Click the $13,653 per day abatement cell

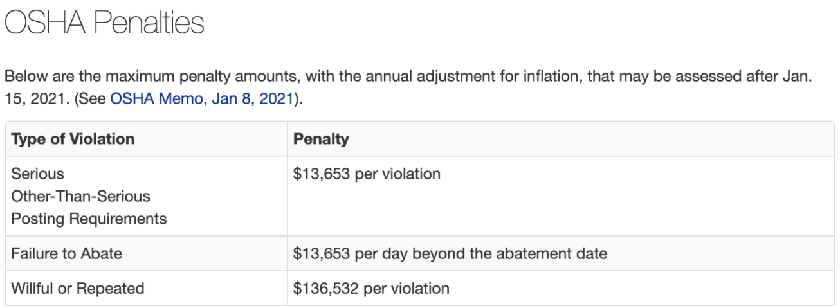click(450, 253)
